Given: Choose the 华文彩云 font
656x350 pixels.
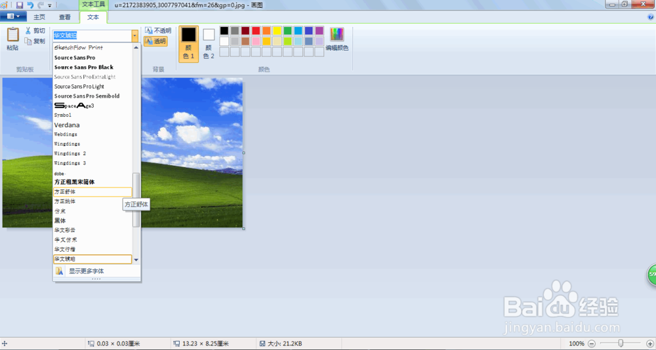Looking at the screenshot, I should tap(92, 230).
